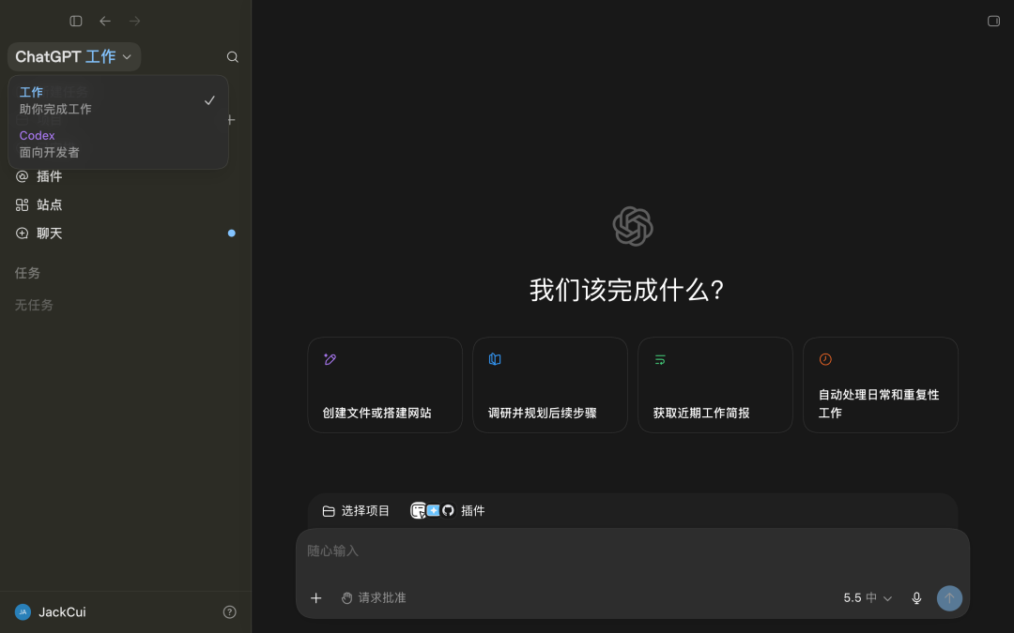Click the 面向开发者 description text
1014x633 pixels.
coord(49,153)
